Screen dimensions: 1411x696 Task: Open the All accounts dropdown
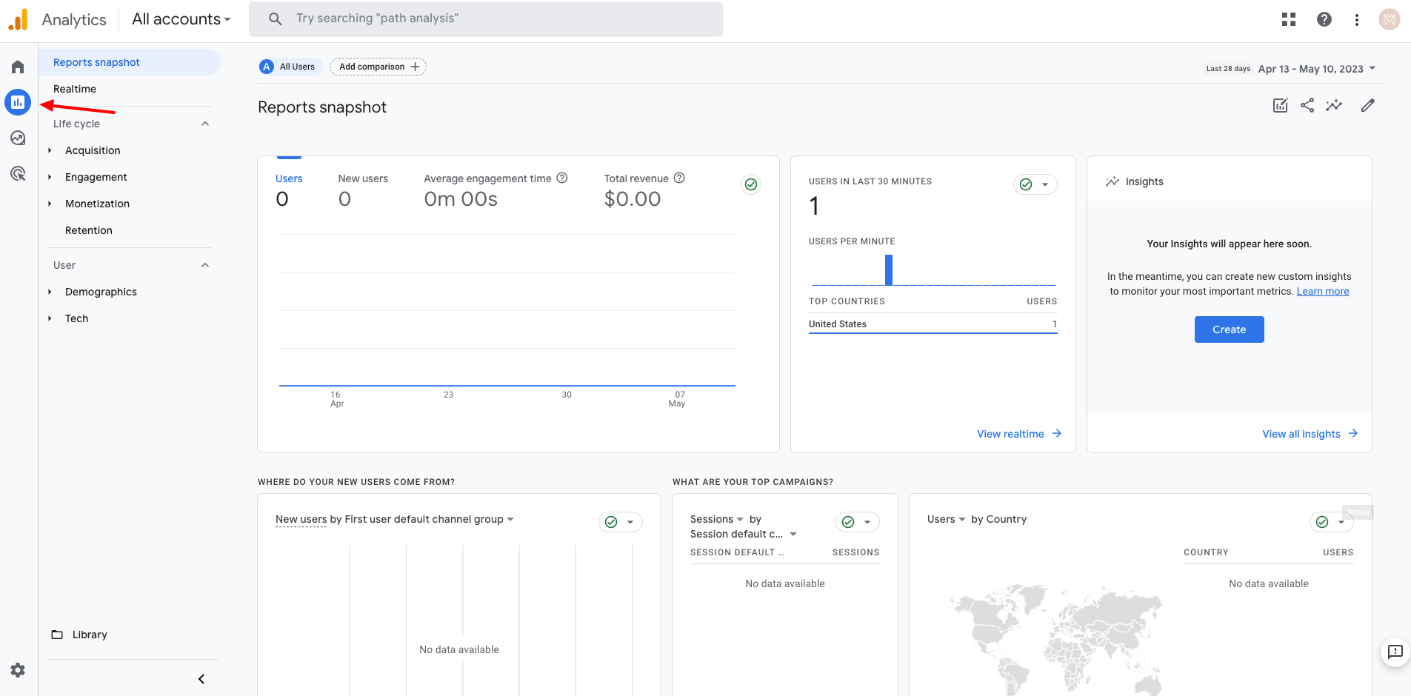pyautogui.click(x=181, y=19)
